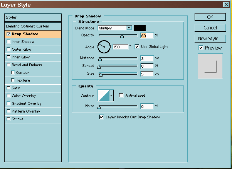Click the style preview thumbnail
The image size is (232, 169).
pos(210,67)
